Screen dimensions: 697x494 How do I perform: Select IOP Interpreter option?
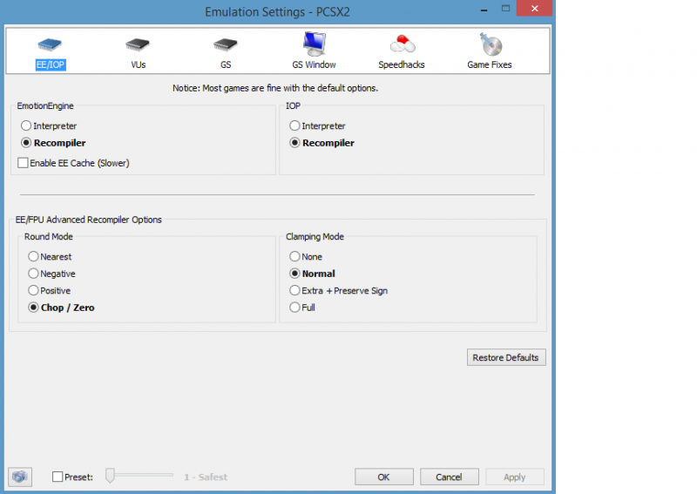317,125
